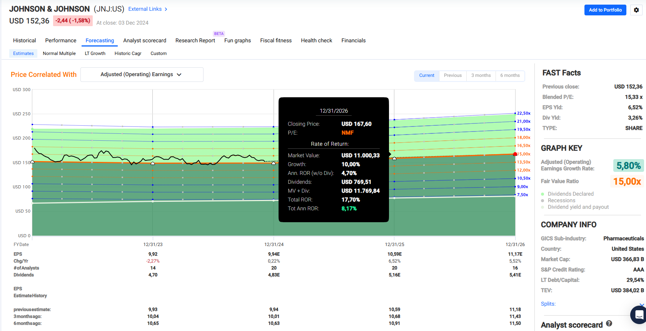This screenshot has width=646, height=331.
Task: Open the External Links link
Action: click(145, 9)
